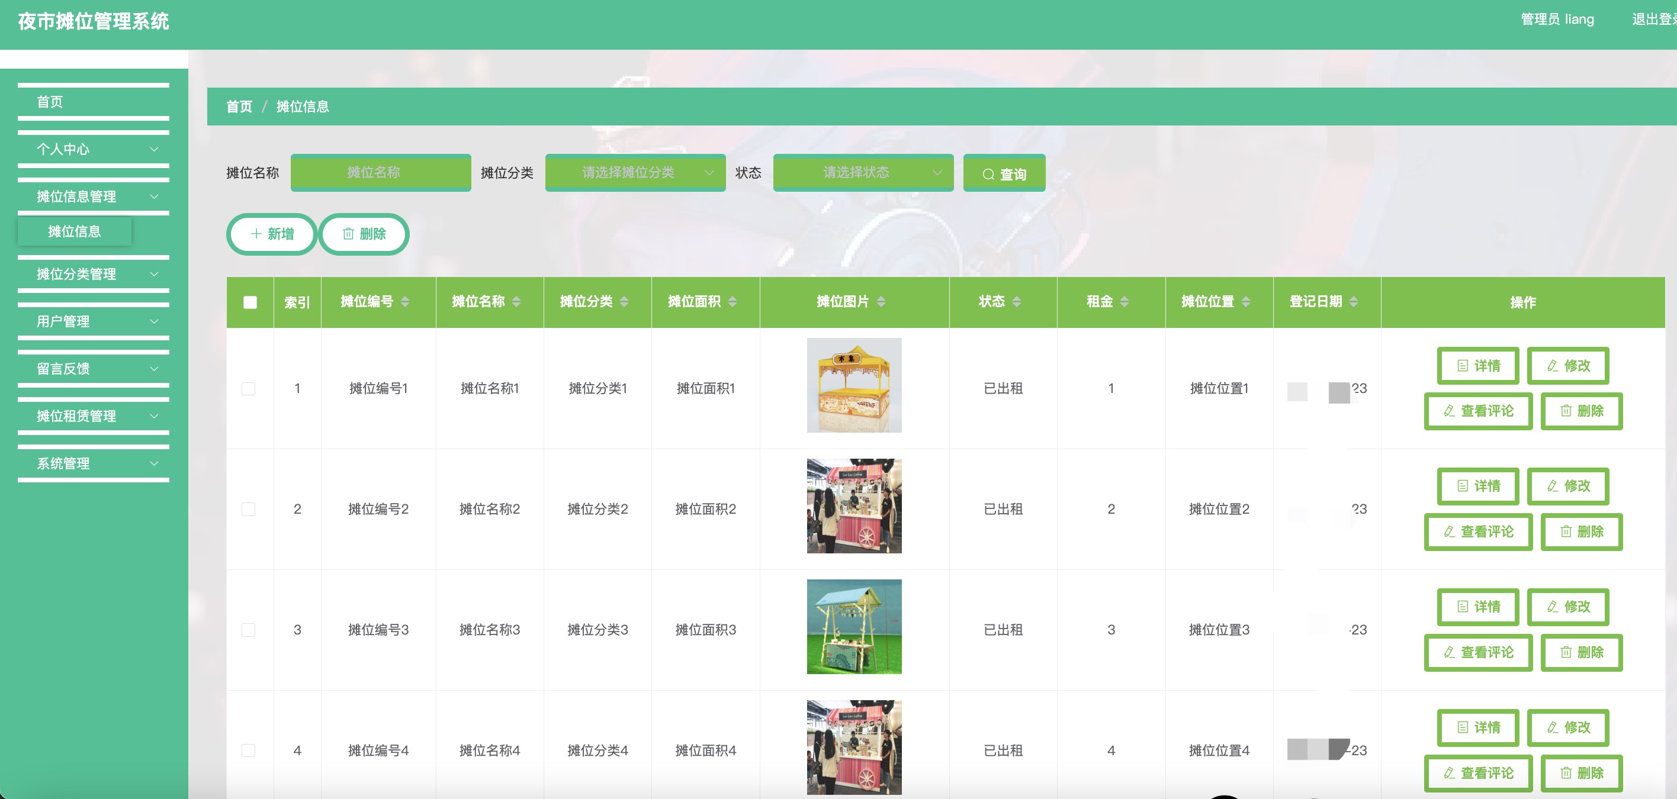Viewport: 1677px width, 799px height.
Task: Open 查看评论 for row 3
Action: (1478, 653)
